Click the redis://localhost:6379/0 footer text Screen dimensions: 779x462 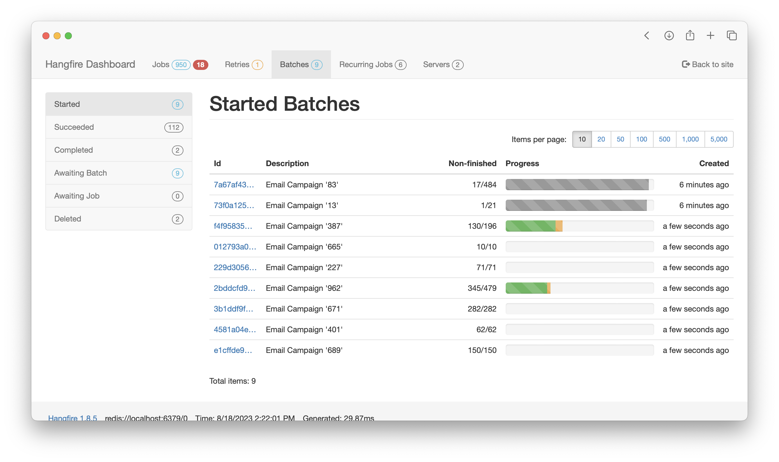[x=146, y=418]
